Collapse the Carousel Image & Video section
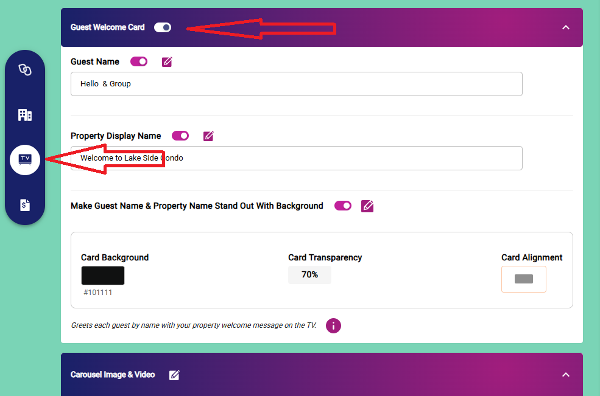The image size is (600, 396). (x=565, y=375)
